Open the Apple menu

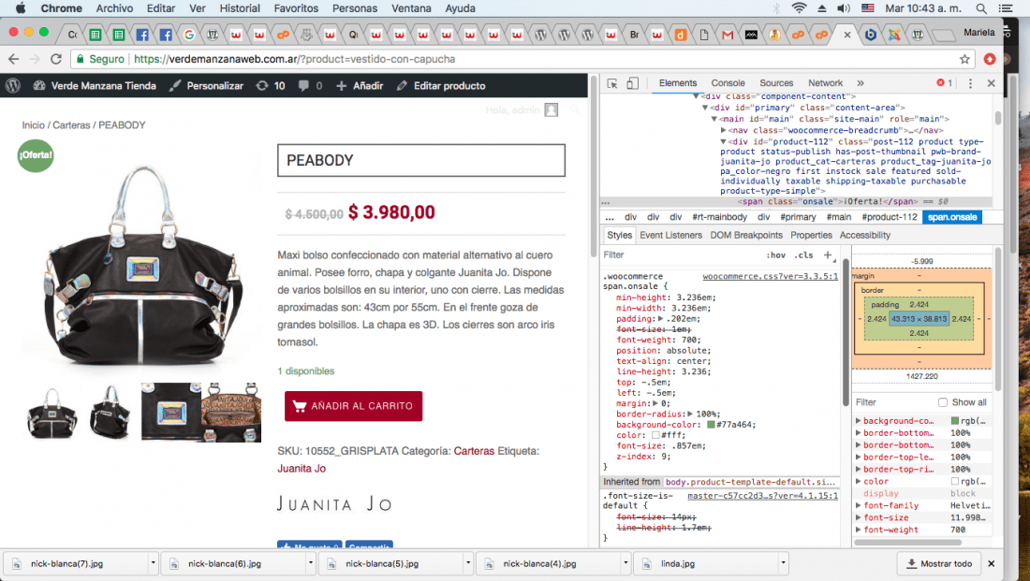tap(21, 8)
